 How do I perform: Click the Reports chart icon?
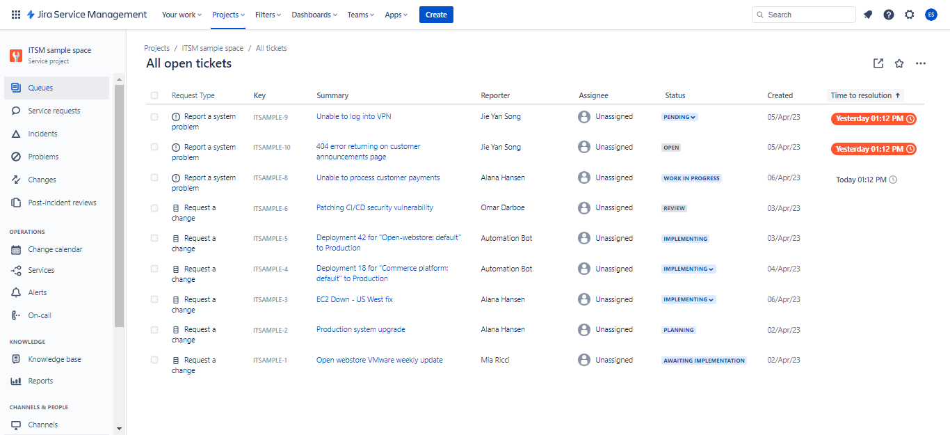pyautogui.click(x=16, y=381)
